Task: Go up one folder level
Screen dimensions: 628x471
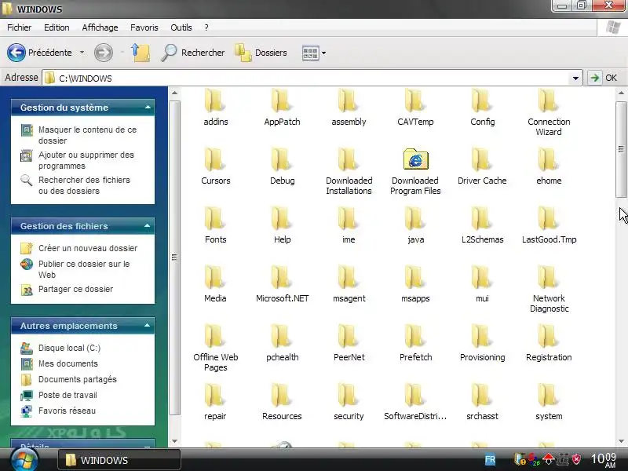Action: pos(141,53)
